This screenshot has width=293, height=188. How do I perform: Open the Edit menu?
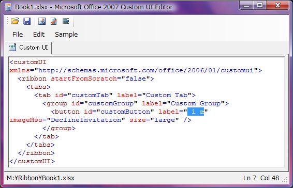39,34
